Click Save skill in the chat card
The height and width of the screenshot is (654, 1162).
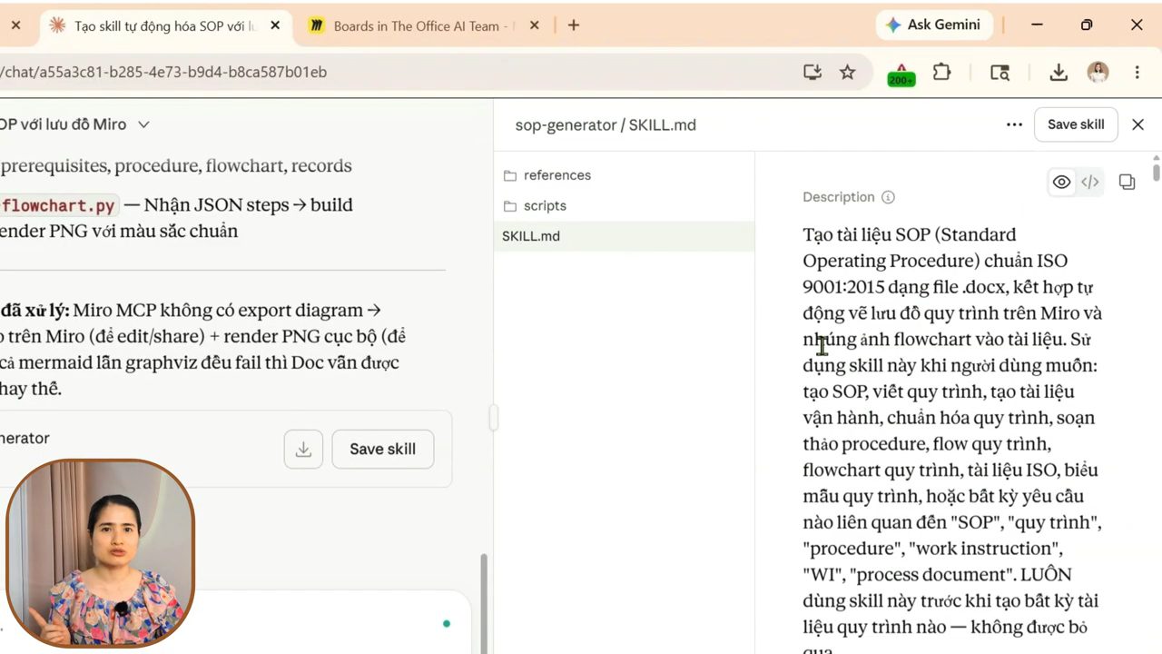pyautogui.click(x=382, y=450)
